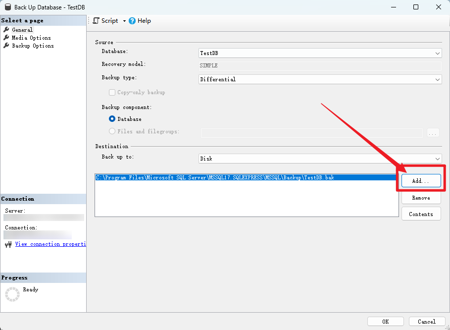Select the General page
This screenshot has width=450, height=330.
point(22,30)
